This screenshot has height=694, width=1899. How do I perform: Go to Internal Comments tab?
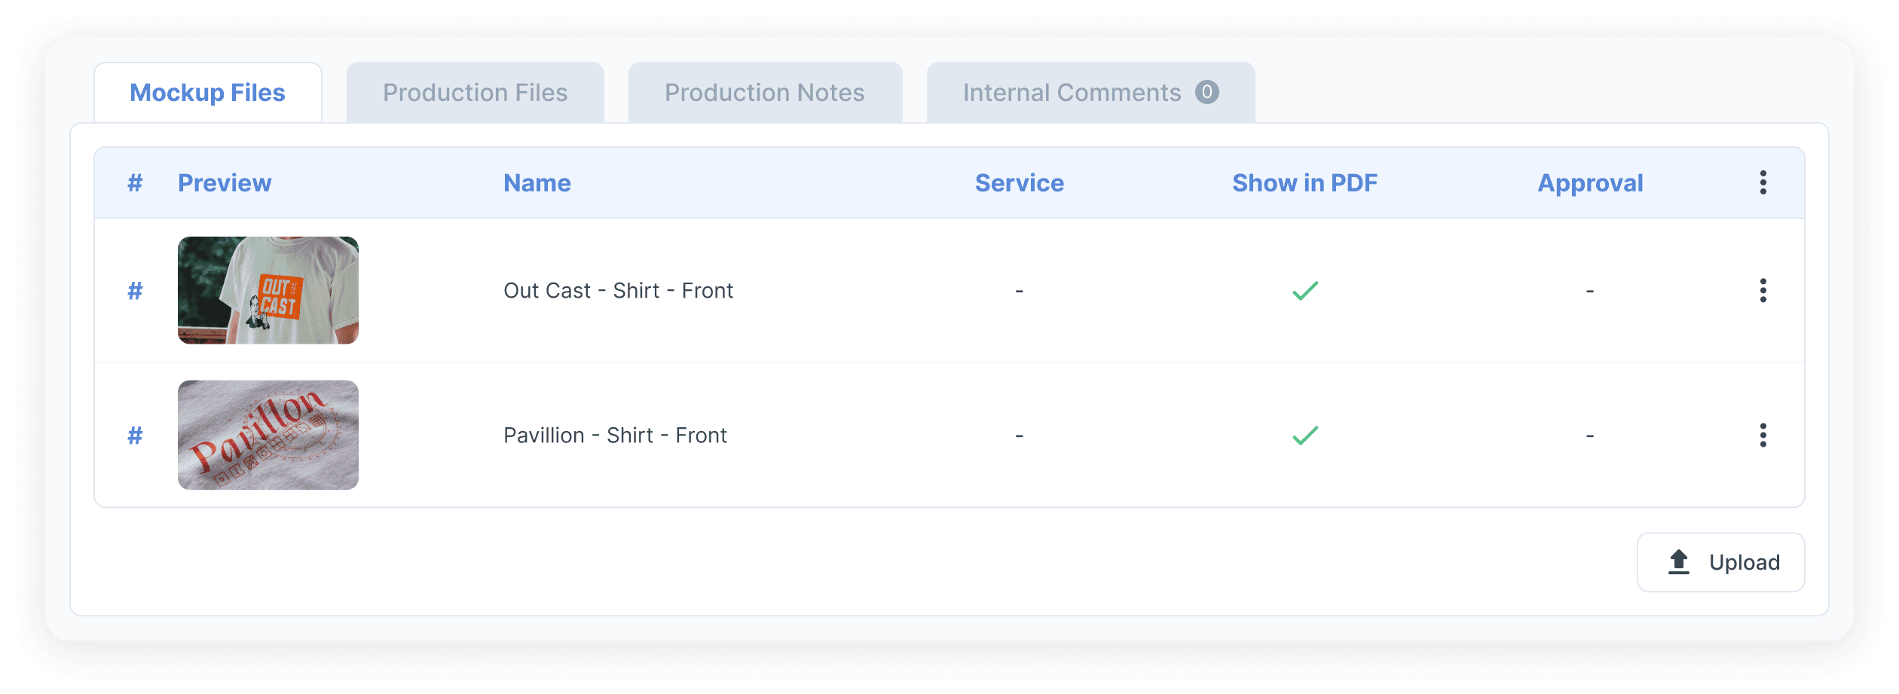(x=1071, y=93)
